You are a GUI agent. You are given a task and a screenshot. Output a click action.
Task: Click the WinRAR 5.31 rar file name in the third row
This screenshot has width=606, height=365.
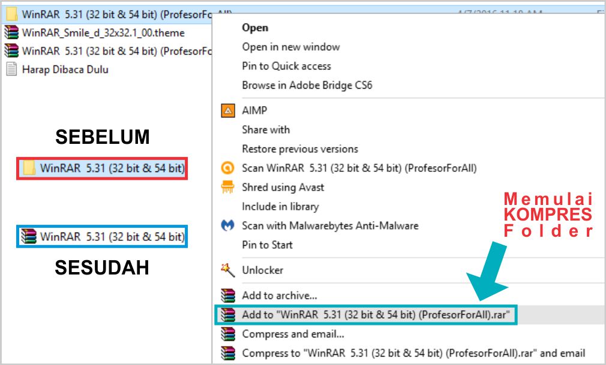click(117, 51)
